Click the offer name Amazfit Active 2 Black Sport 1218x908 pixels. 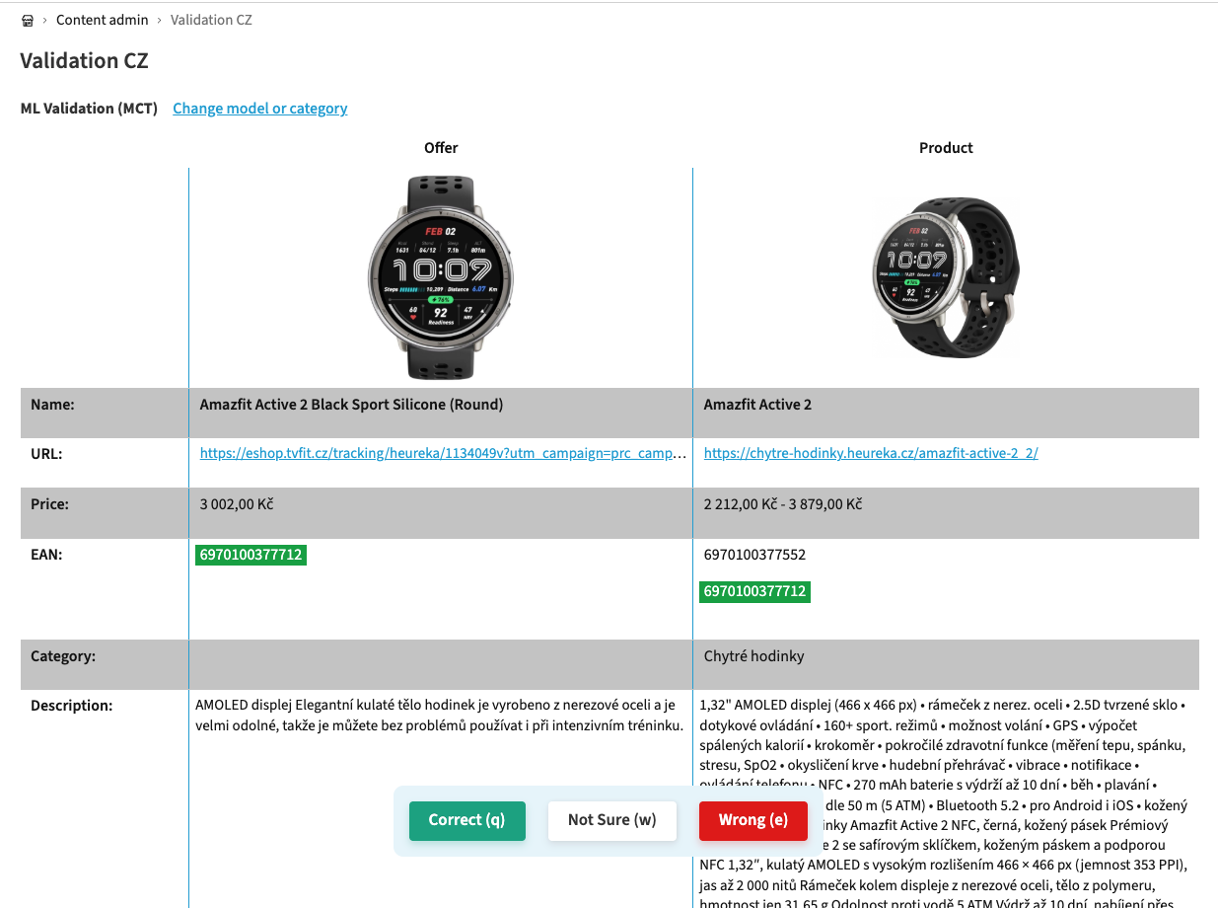tap(352, 405)
